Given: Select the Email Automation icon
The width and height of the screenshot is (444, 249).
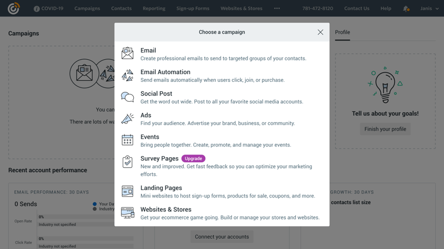Looking at the screenshot, I should (128, 75).
